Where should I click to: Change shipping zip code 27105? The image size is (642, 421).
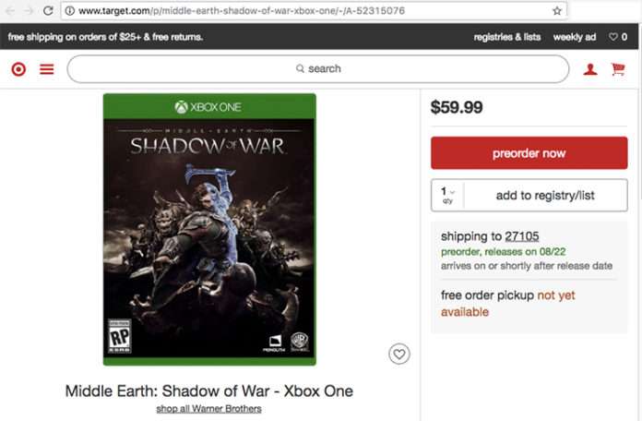point(522,236)
